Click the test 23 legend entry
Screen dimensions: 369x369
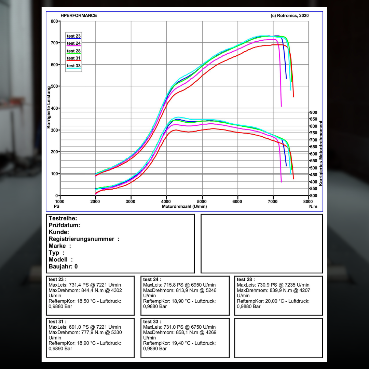pos(73,36)
